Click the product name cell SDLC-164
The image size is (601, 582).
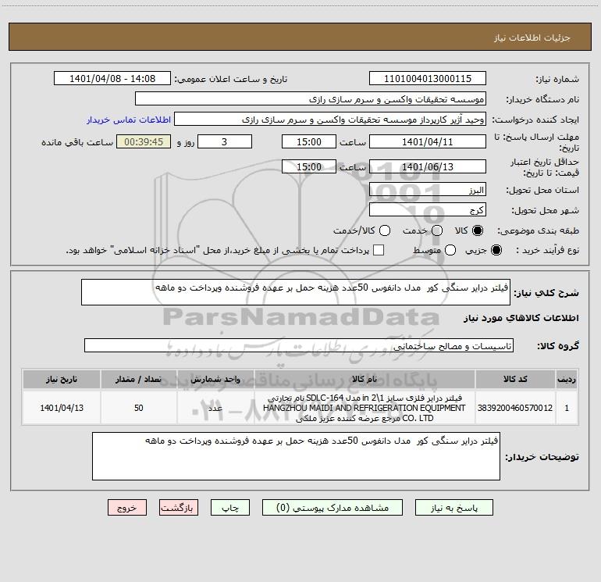click(x=365, y=408)
